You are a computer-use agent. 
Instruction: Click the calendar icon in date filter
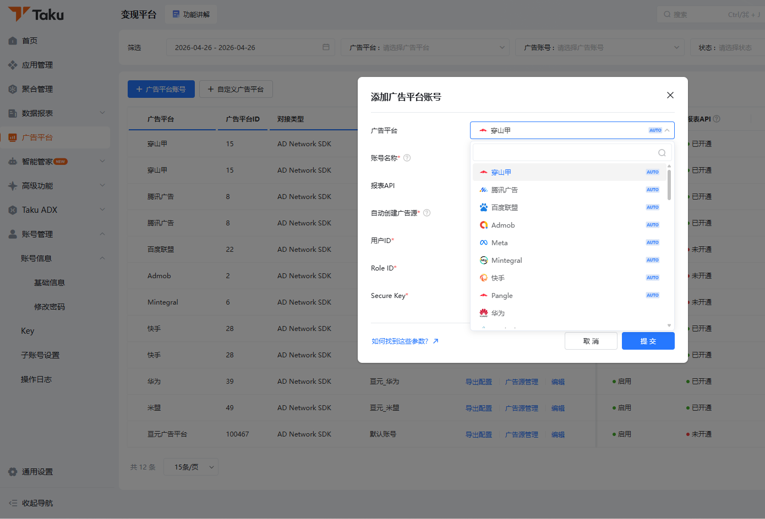[x=326, y=47]
